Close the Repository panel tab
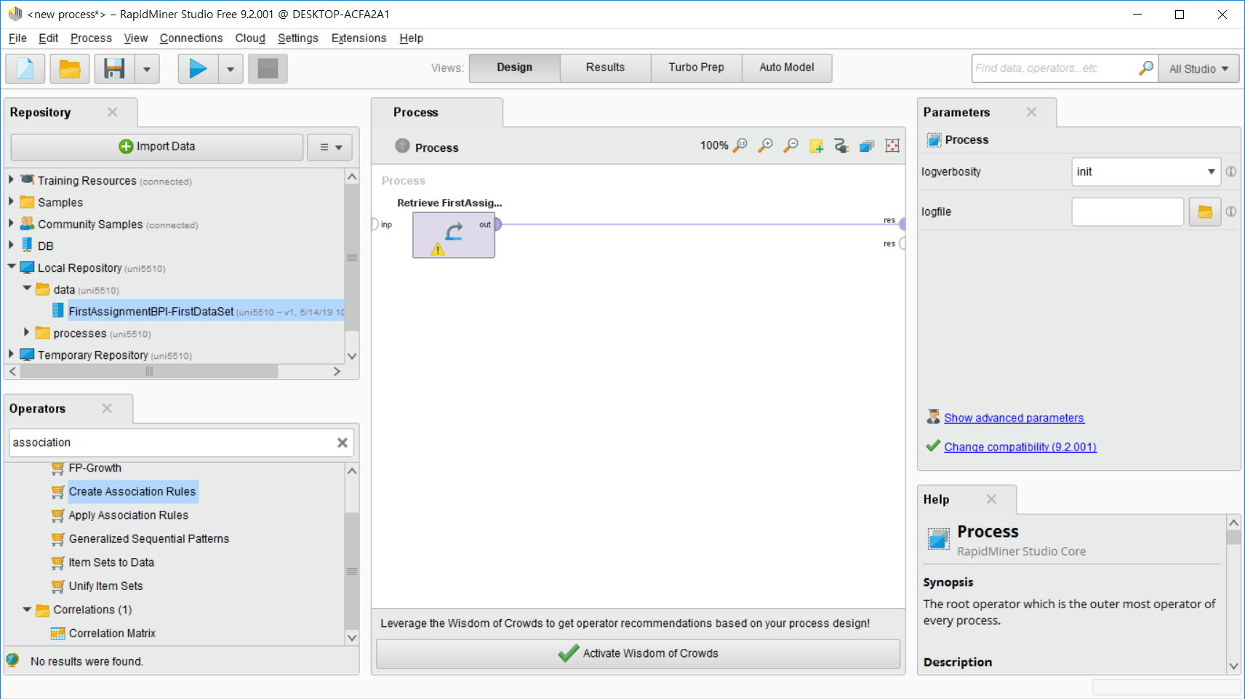Viewport: 1245px width, 699px height. pyautogui.click(x=113, y=112)
